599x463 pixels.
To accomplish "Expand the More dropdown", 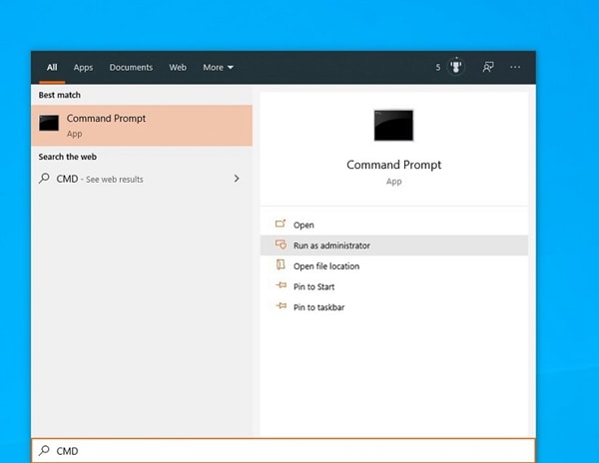I will 218,68.
